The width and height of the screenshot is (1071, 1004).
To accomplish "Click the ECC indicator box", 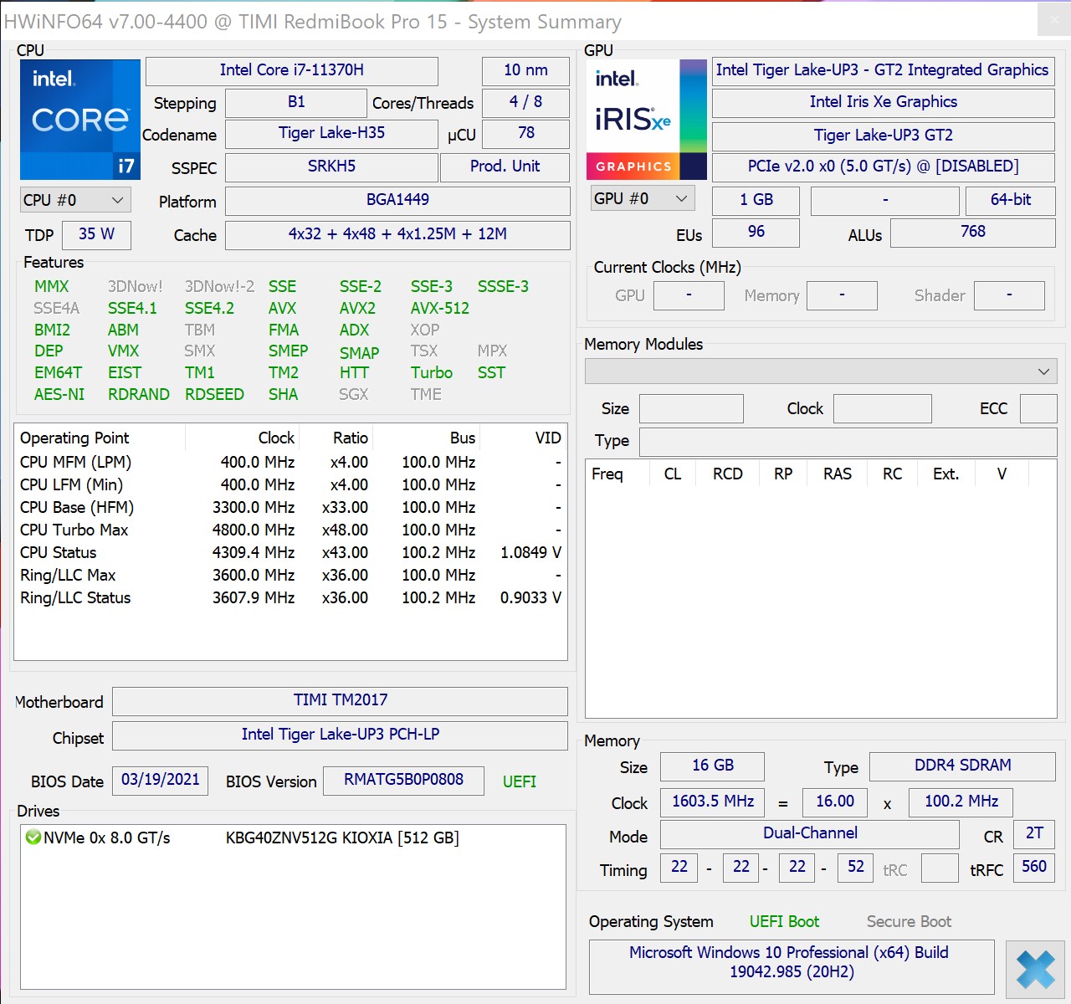I will click(x=1038, y=408).
